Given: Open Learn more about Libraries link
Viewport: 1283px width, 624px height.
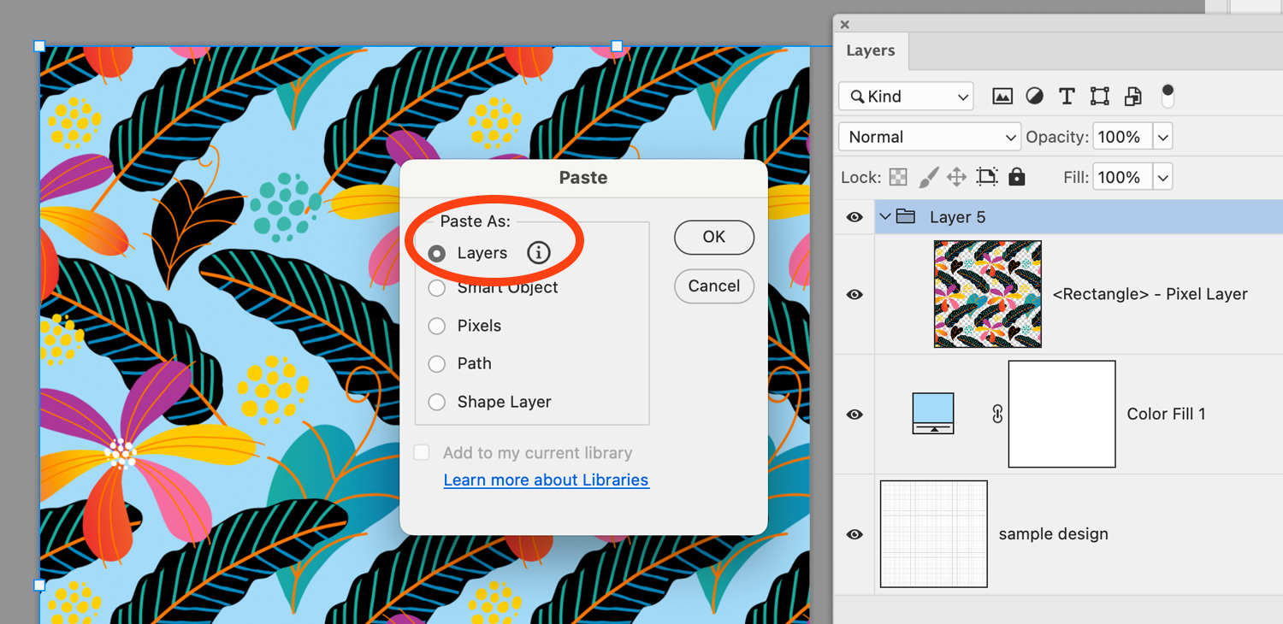Looking at the screenshot, I should [546, 480].
